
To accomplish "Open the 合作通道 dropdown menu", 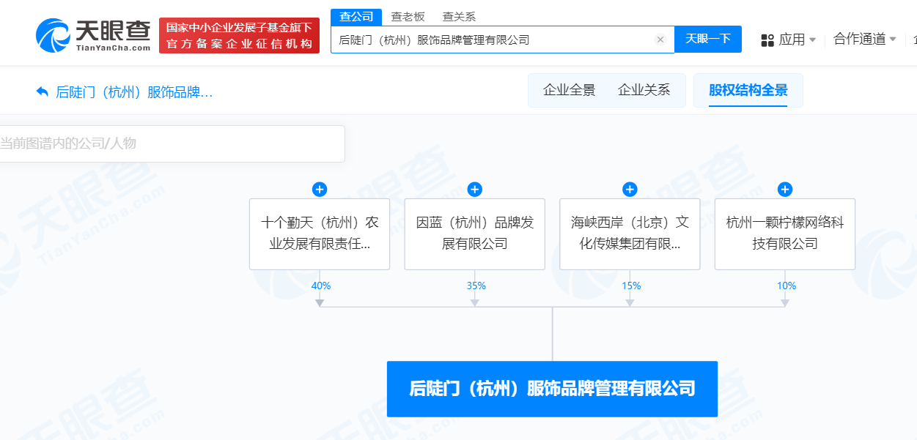I will pyautogui.click(x=865, y=40).
